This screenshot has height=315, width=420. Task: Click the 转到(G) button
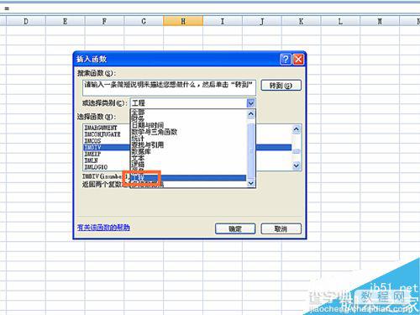281,85
